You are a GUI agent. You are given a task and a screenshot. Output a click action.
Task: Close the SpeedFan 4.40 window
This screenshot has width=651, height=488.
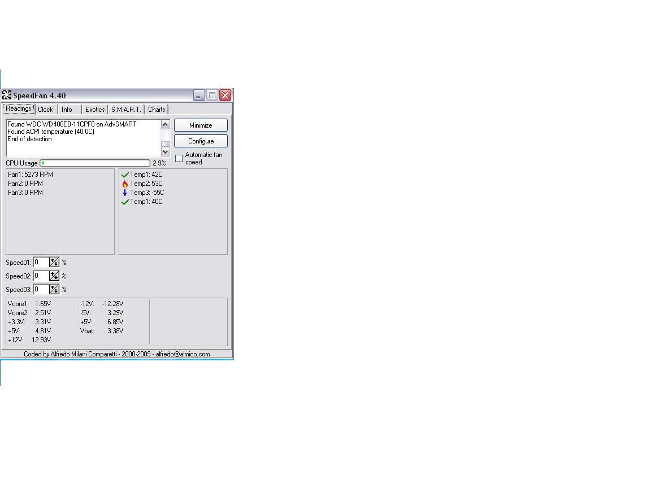[x=225, y=95]
